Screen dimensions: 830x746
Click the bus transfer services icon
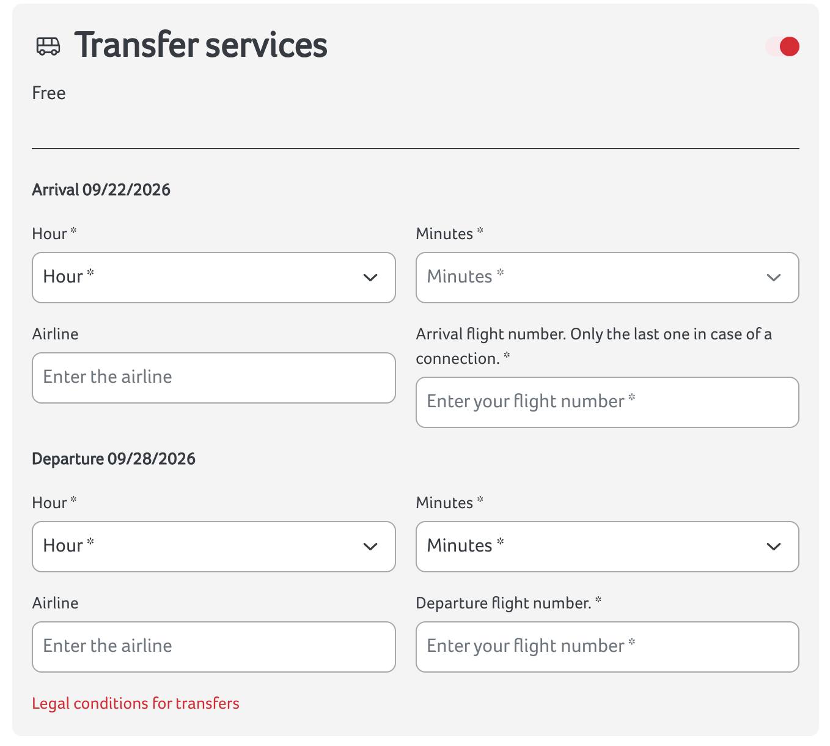[x=48, y=46]
